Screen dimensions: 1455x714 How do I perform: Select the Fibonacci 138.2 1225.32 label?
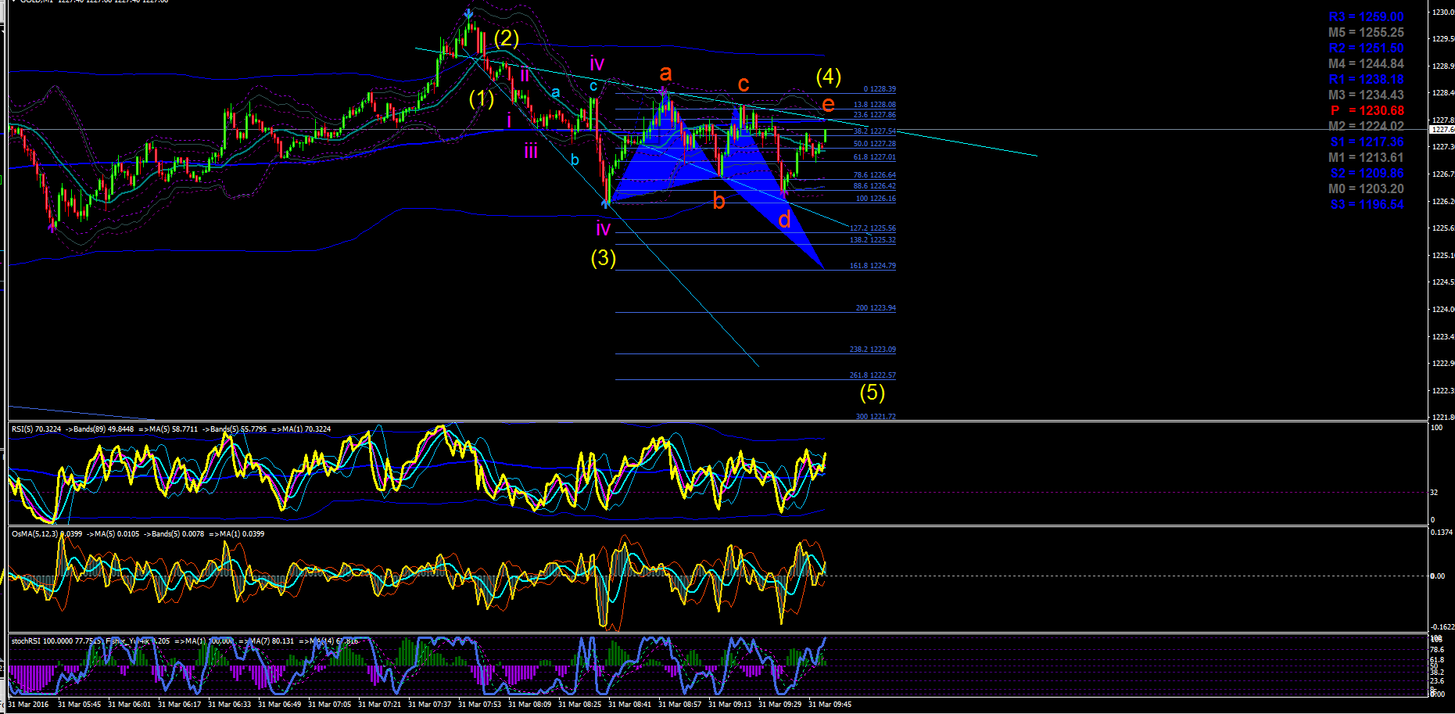pyautogui.click(x=873, y=240)
